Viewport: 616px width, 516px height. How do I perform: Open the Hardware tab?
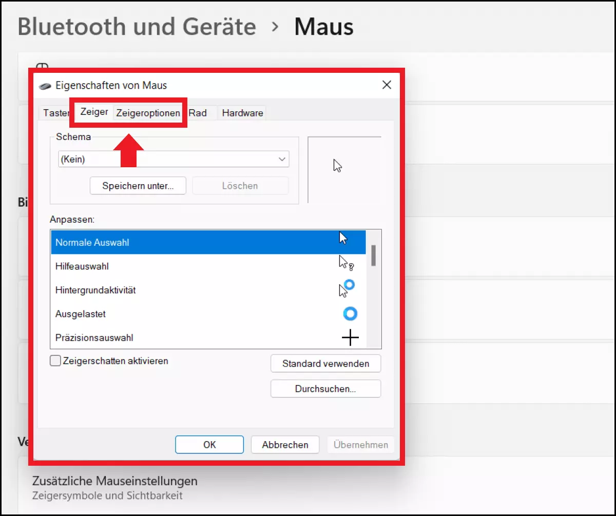[x=242, y=113]
